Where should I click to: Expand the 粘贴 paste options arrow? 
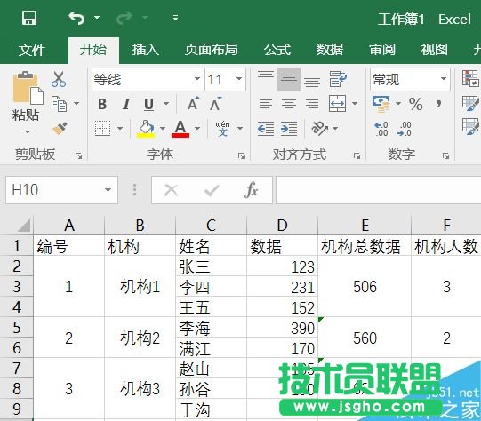coord(28,131)
